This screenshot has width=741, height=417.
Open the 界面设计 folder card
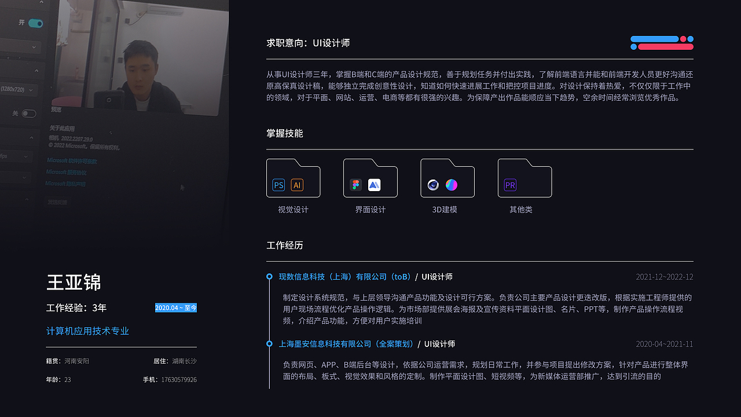click(370, 178)
